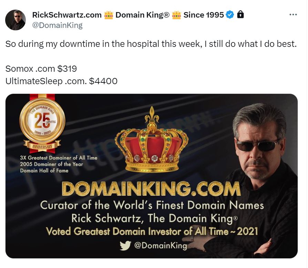
Task: Click Curator of the World's Finest text
Action: (152, 205)
